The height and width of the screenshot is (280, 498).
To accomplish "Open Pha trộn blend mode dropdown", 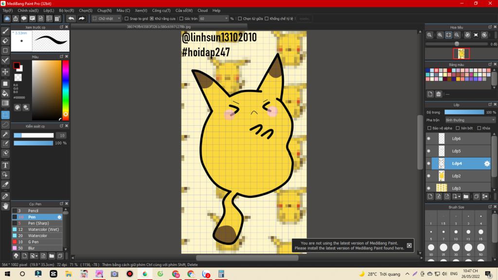I will pyautogui.click(x=470, y=120).
